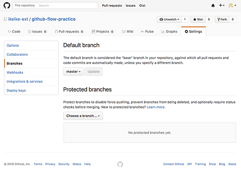Fork this repository with the Fork button
This screenshot has width=241, height=171.
coord(222,19)
